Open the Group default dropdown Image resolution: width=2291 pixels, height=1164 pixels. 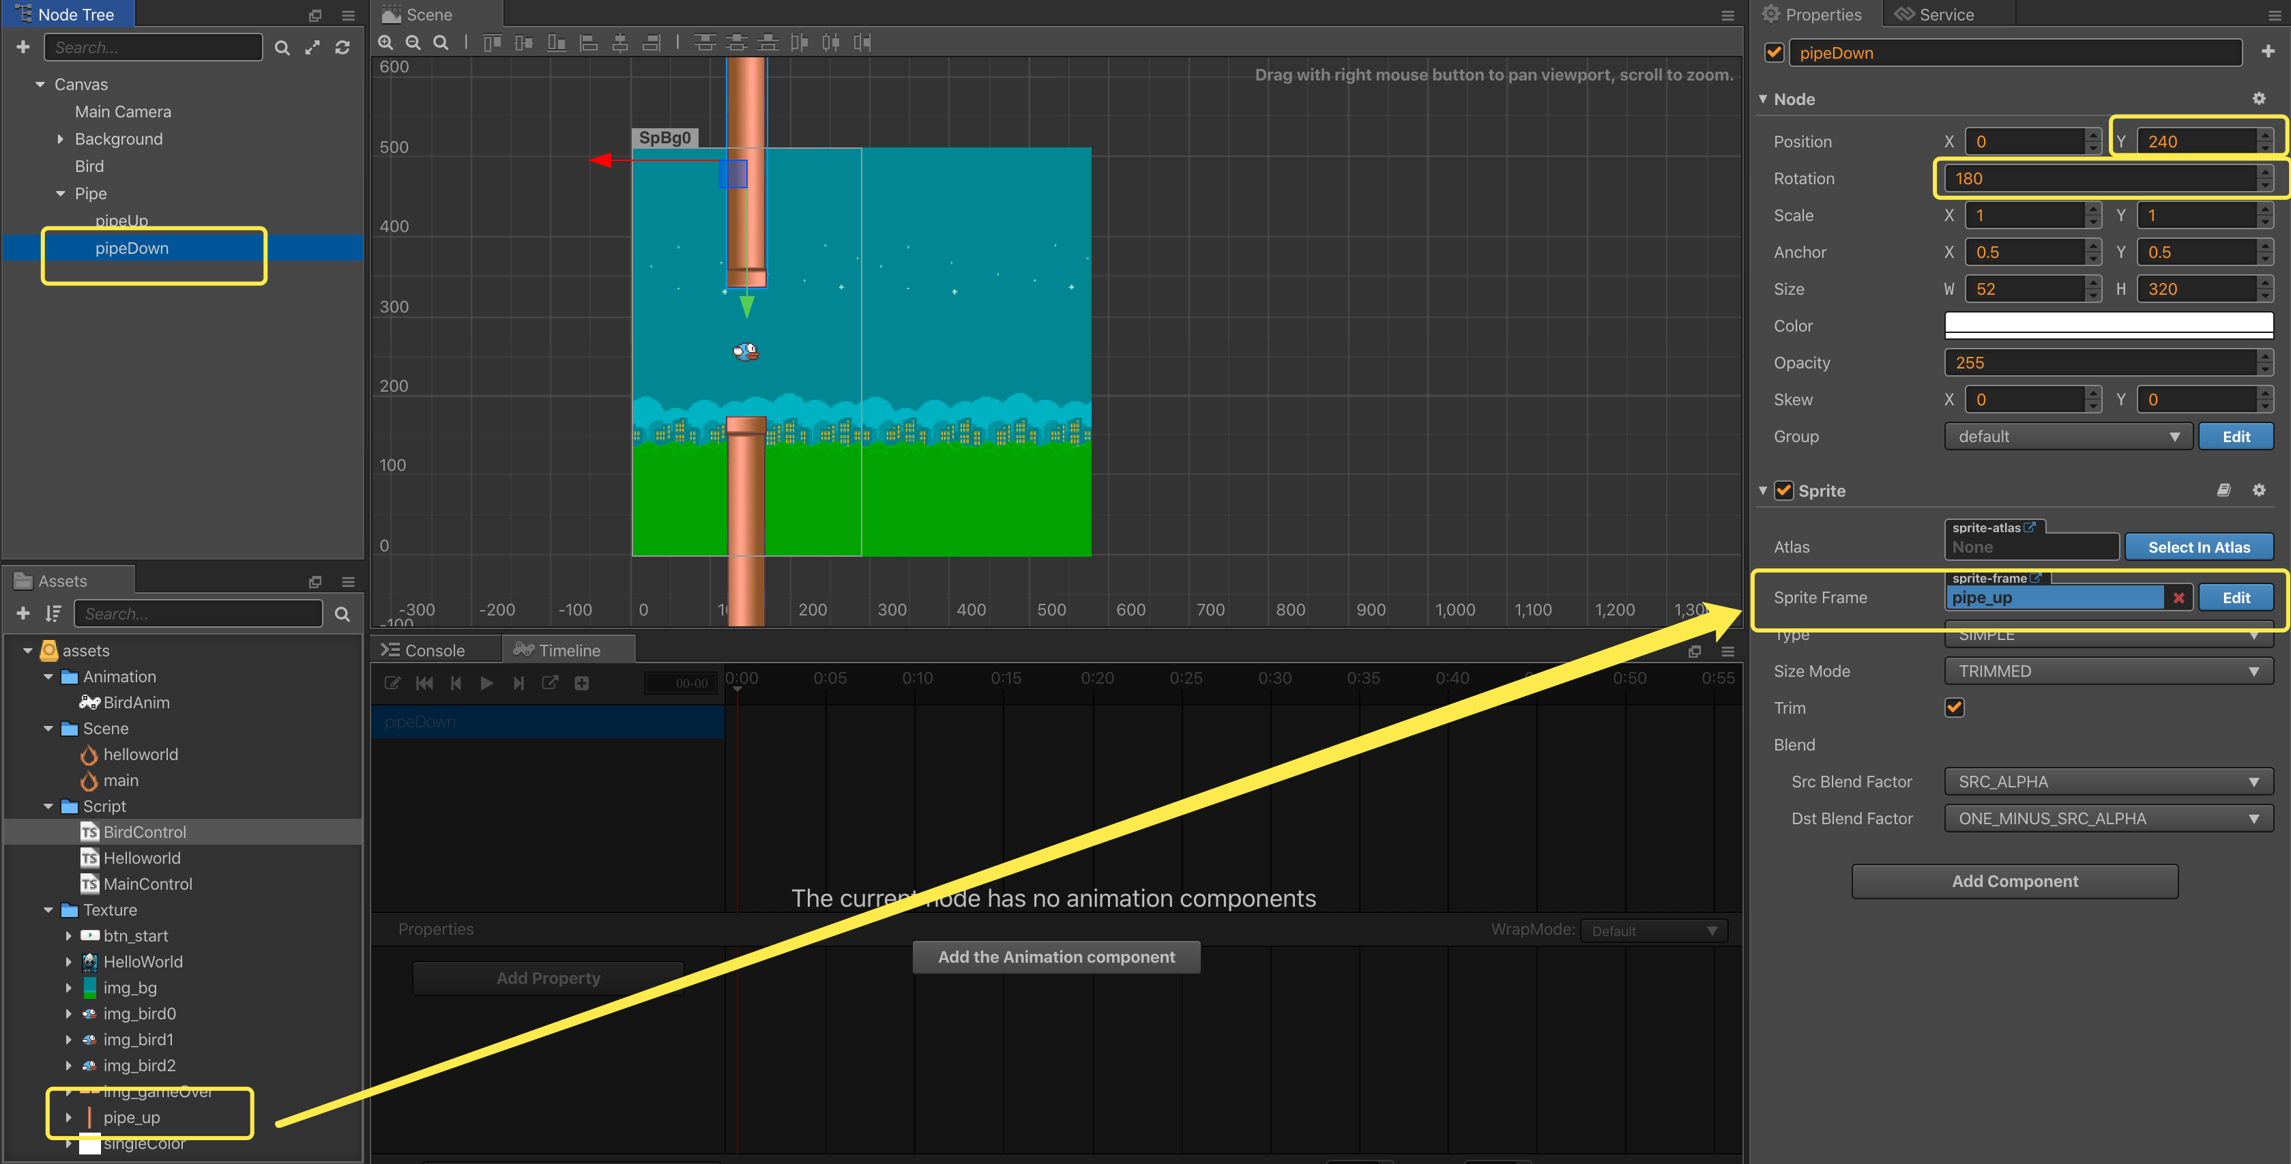coord(2069,437)
